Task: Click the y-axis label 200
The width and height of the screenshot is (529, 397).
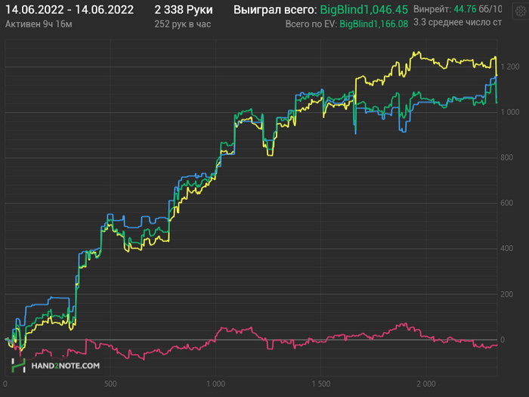Action: 507,294
